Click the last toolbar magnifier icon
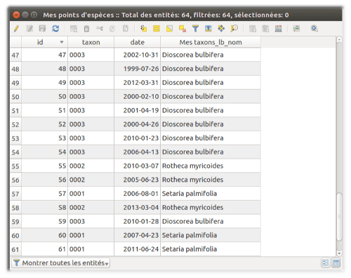The height and width of the screenshot is (278, 351). coord(314,29)
